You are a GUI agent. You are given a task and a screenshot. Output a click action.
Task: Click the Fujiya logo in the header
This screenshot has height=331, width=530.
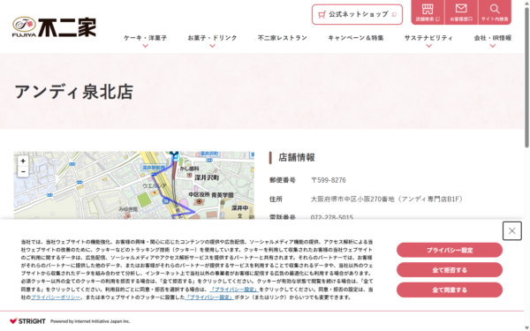point(54,26)
